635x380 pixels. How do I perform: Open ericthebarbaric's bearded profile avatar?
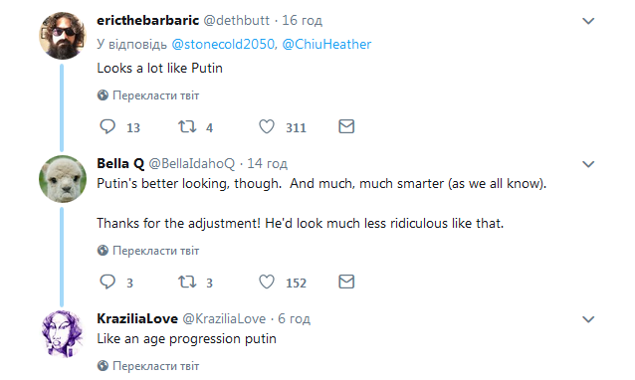pyautogui.click(x=63, y=36)
